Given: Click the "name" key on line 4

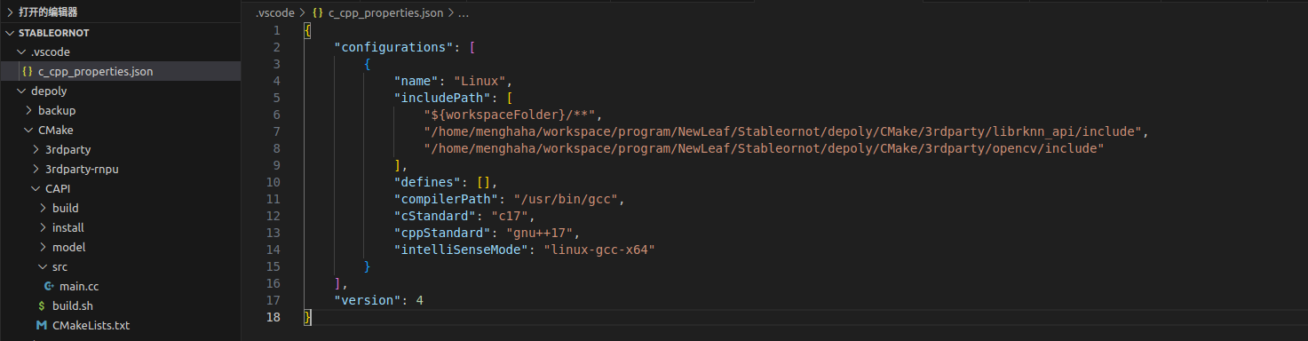Looking at the screenshot, I should click(x=416, y=81).
